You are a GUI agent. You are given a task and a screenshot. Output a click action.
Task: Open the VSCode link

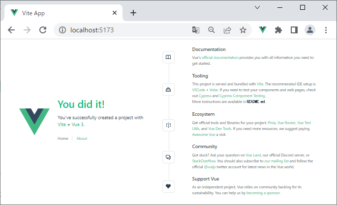coord(199,90)
